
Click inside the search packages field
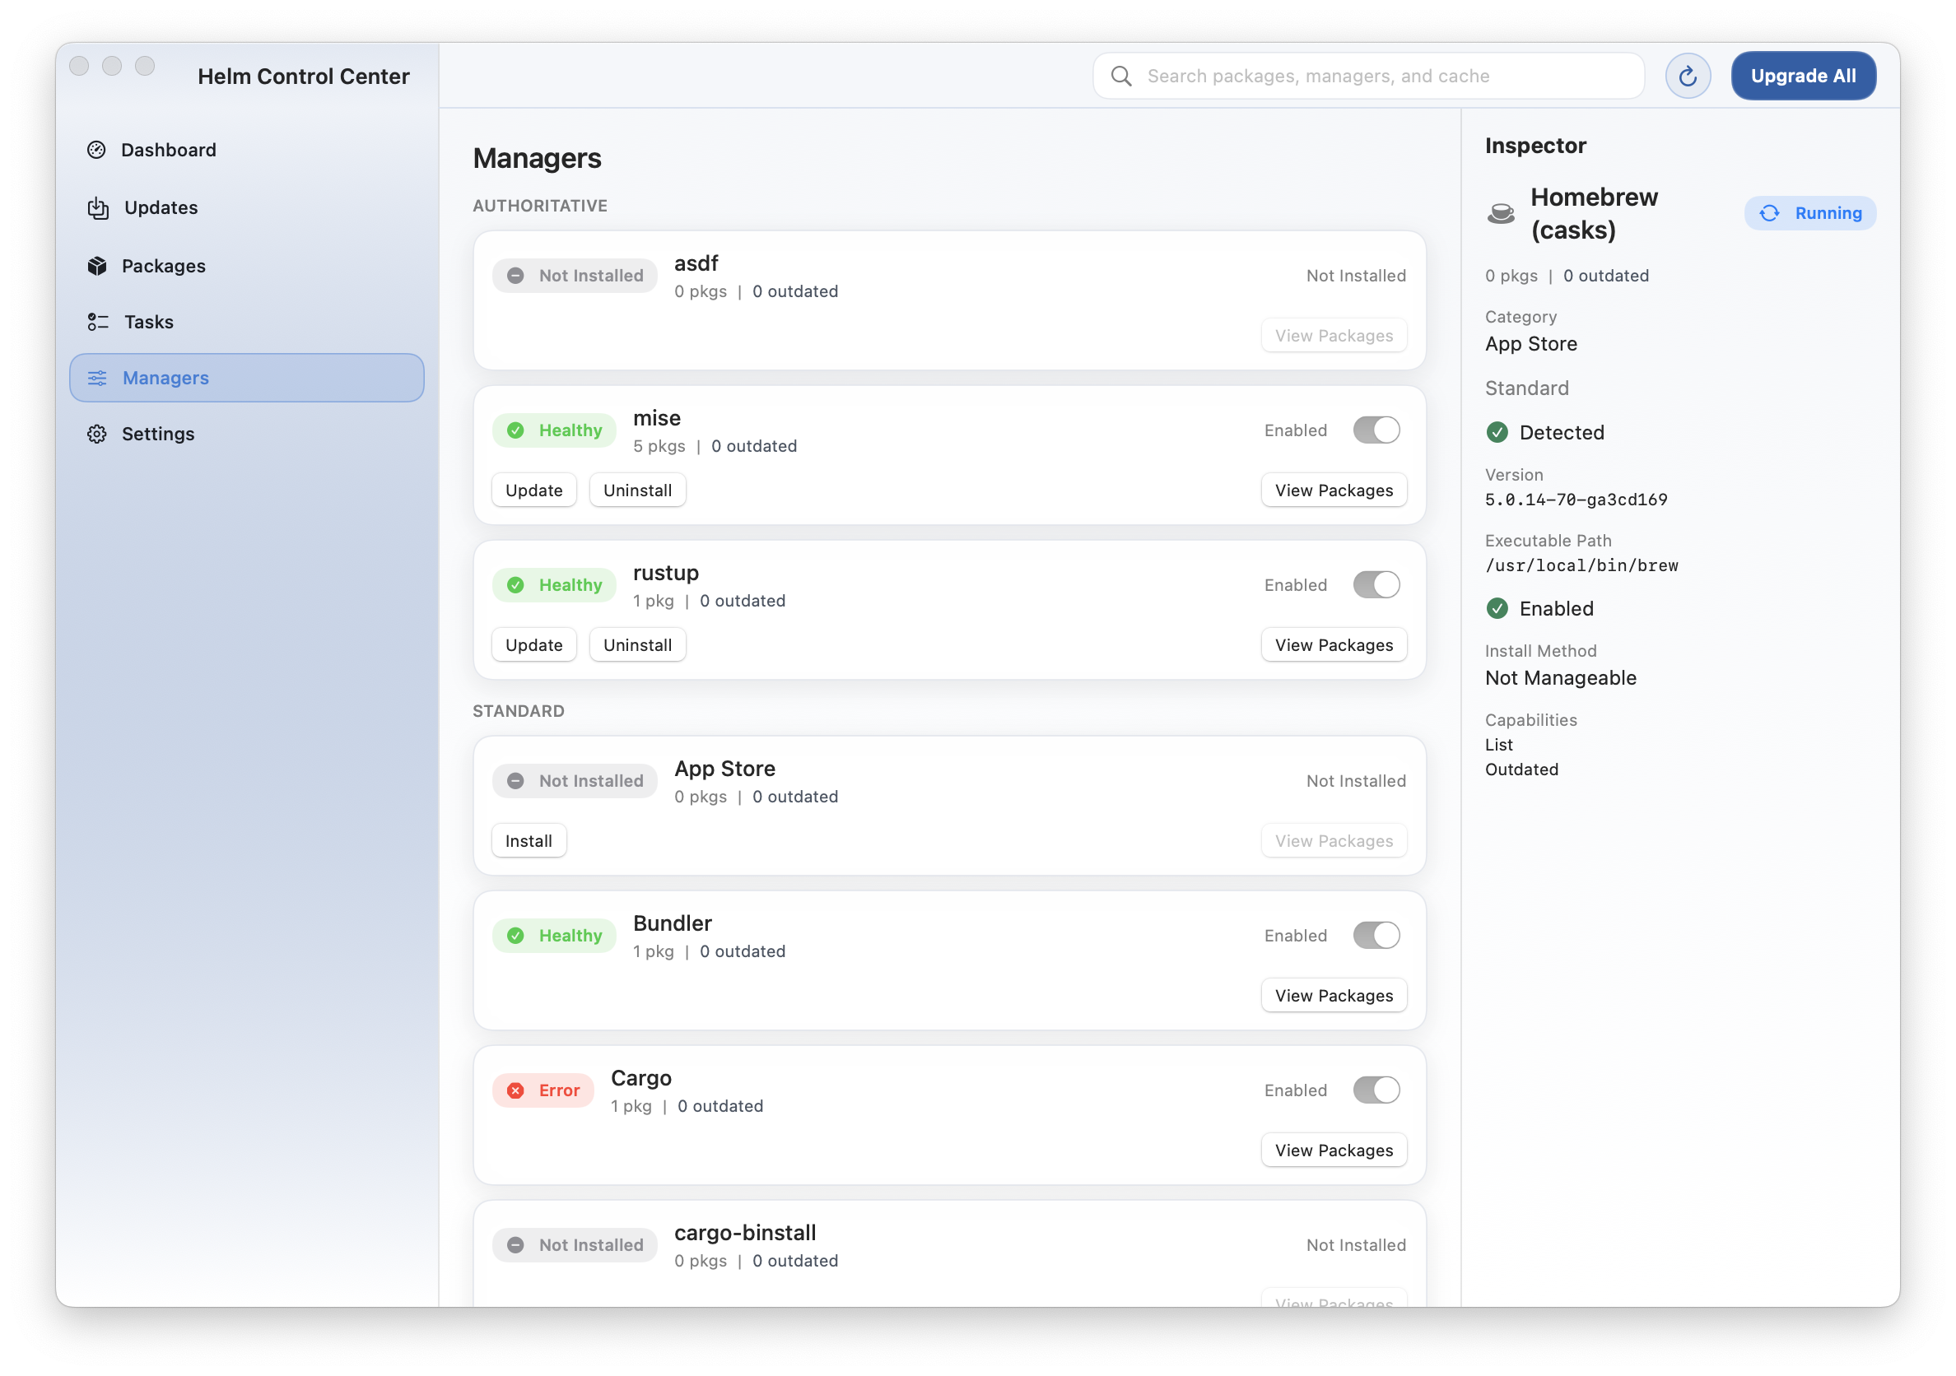pos(1363,76)
